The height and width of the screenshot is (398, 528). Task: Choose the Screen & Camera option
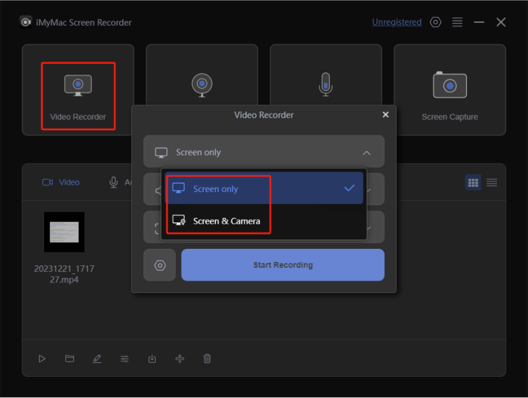point(226,220)
